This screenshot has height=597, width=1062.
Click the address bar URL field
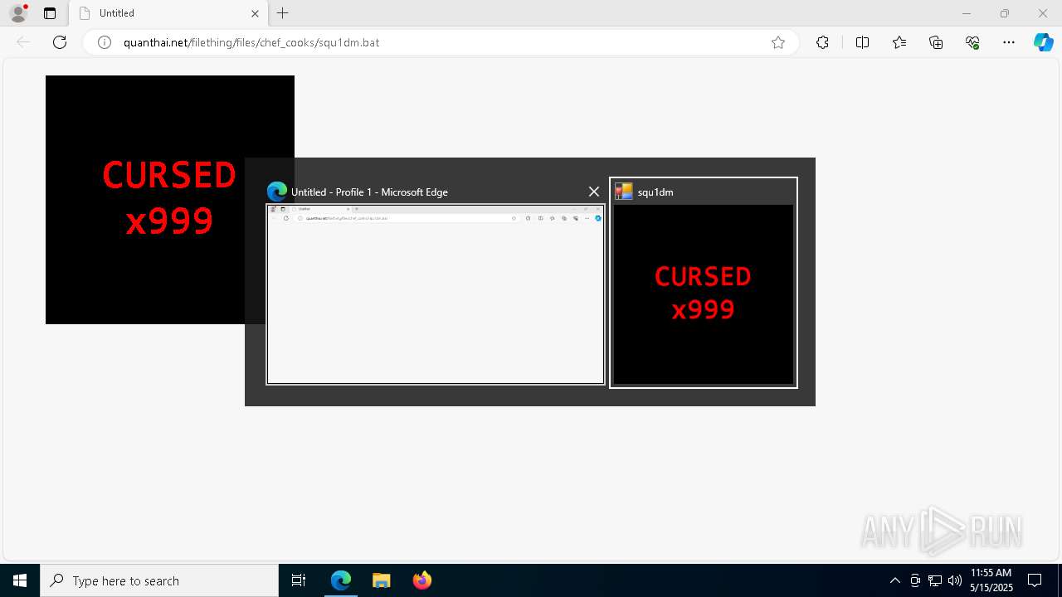[440, 42]
